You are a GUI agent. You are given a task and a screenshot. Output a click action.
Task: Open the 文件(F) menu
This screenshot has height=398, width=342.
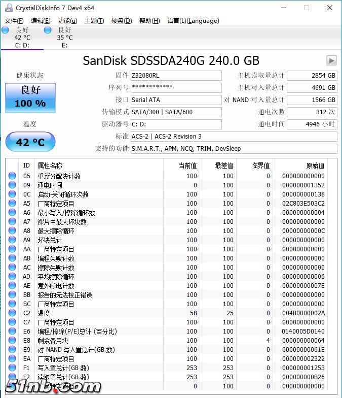(x=14, y=21)
